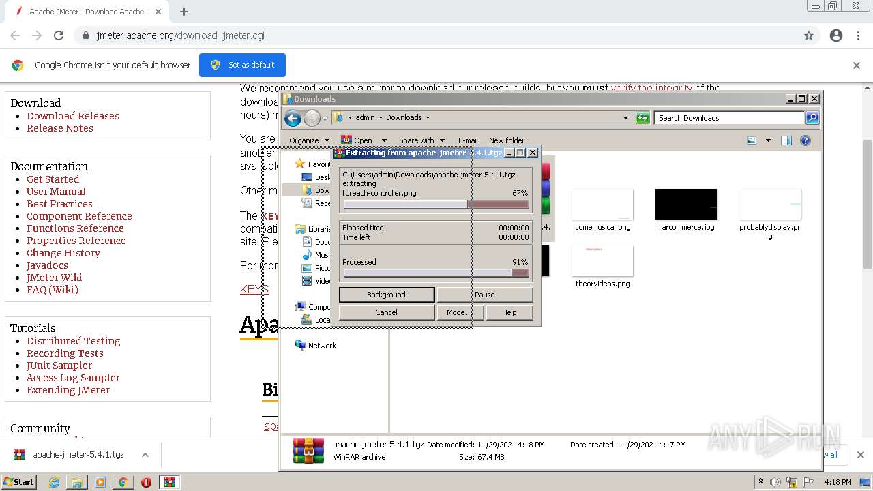Open the User Manual link
This screenshot has width=873, height=491.
coord(56,192)
